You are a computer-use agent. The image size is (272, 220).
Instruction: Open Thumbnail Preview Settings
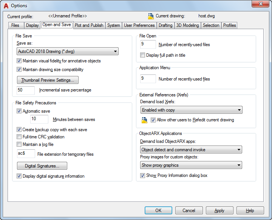point(48,80)
